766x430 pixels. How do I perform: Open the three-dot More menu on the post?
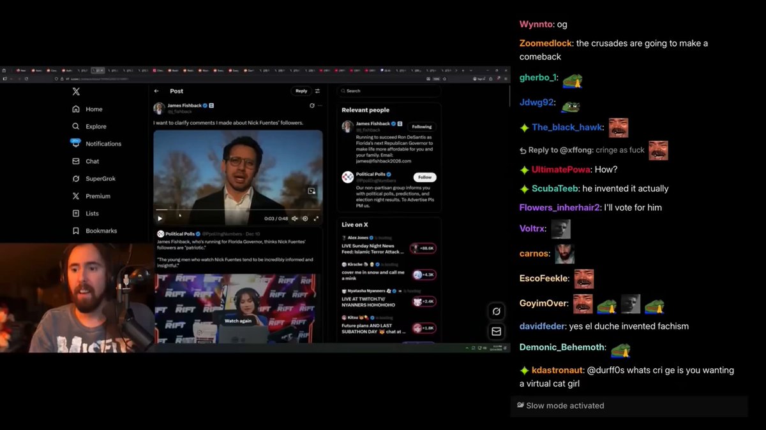click(x=320, y=105)
